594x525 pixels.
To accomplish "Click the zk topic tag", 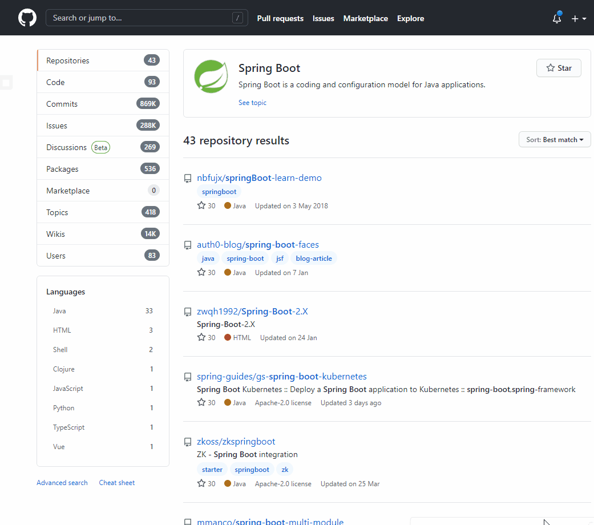I will [285, 470].
